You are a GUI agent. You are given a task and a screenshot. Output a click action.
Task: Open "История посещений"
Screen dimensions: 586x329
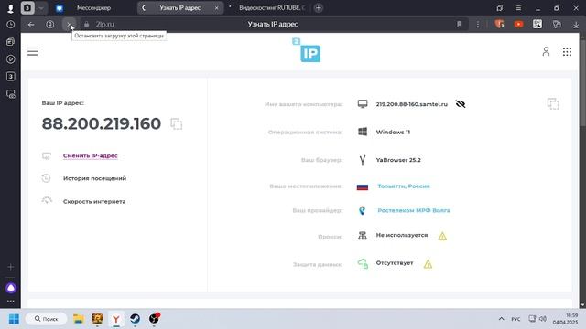click(94, 178)
